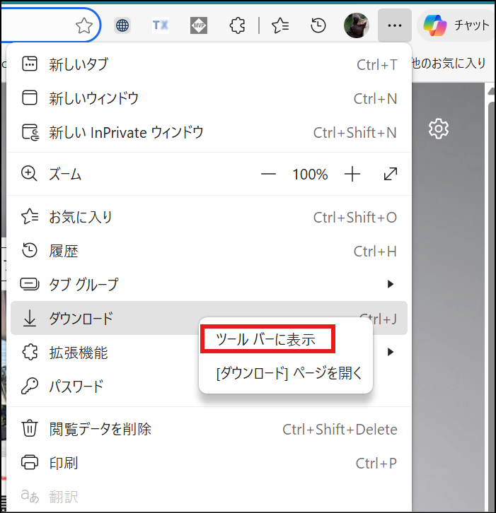Select 新しいタブ menu item
The image size is (496, 513).
(x=209, y=64)
